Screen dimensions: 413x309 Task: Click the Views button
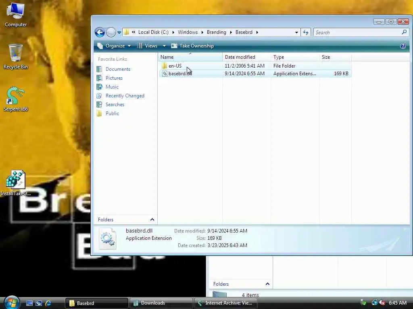(148, 46)
